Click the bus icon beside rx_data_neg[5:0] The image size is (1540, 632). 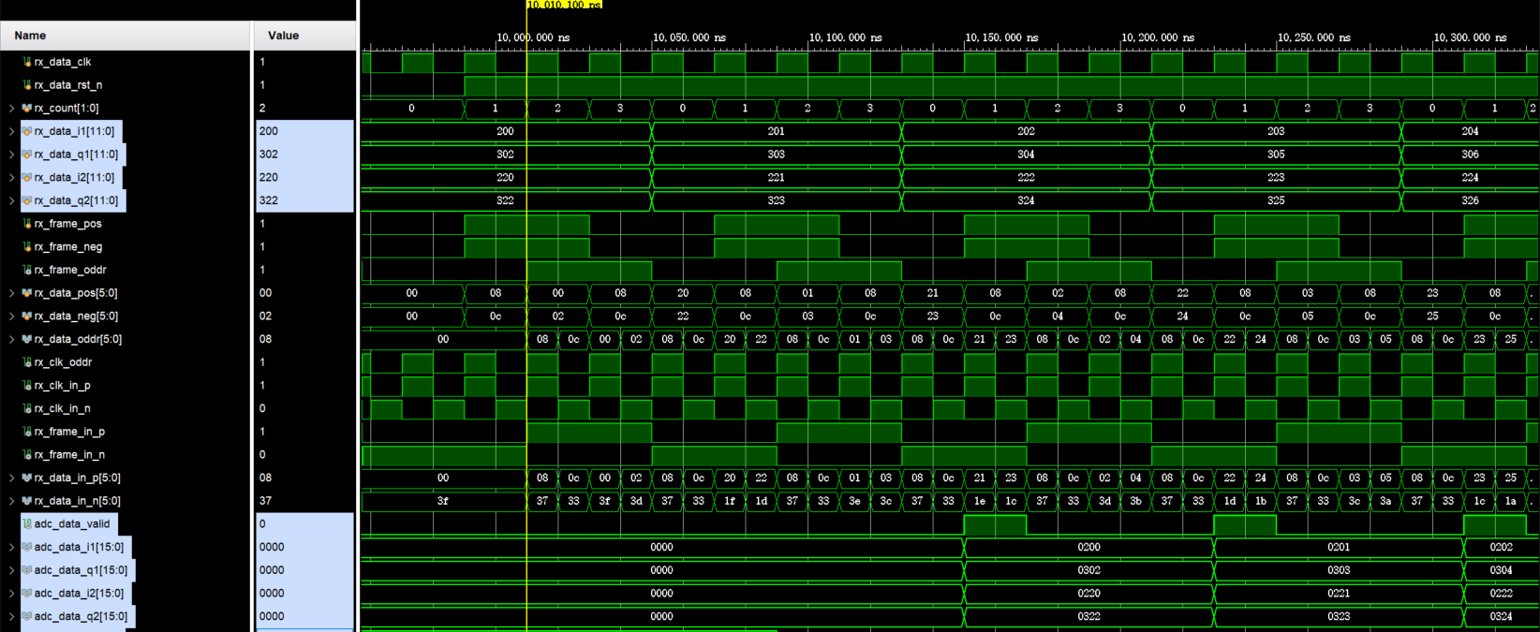pos(27,316)
